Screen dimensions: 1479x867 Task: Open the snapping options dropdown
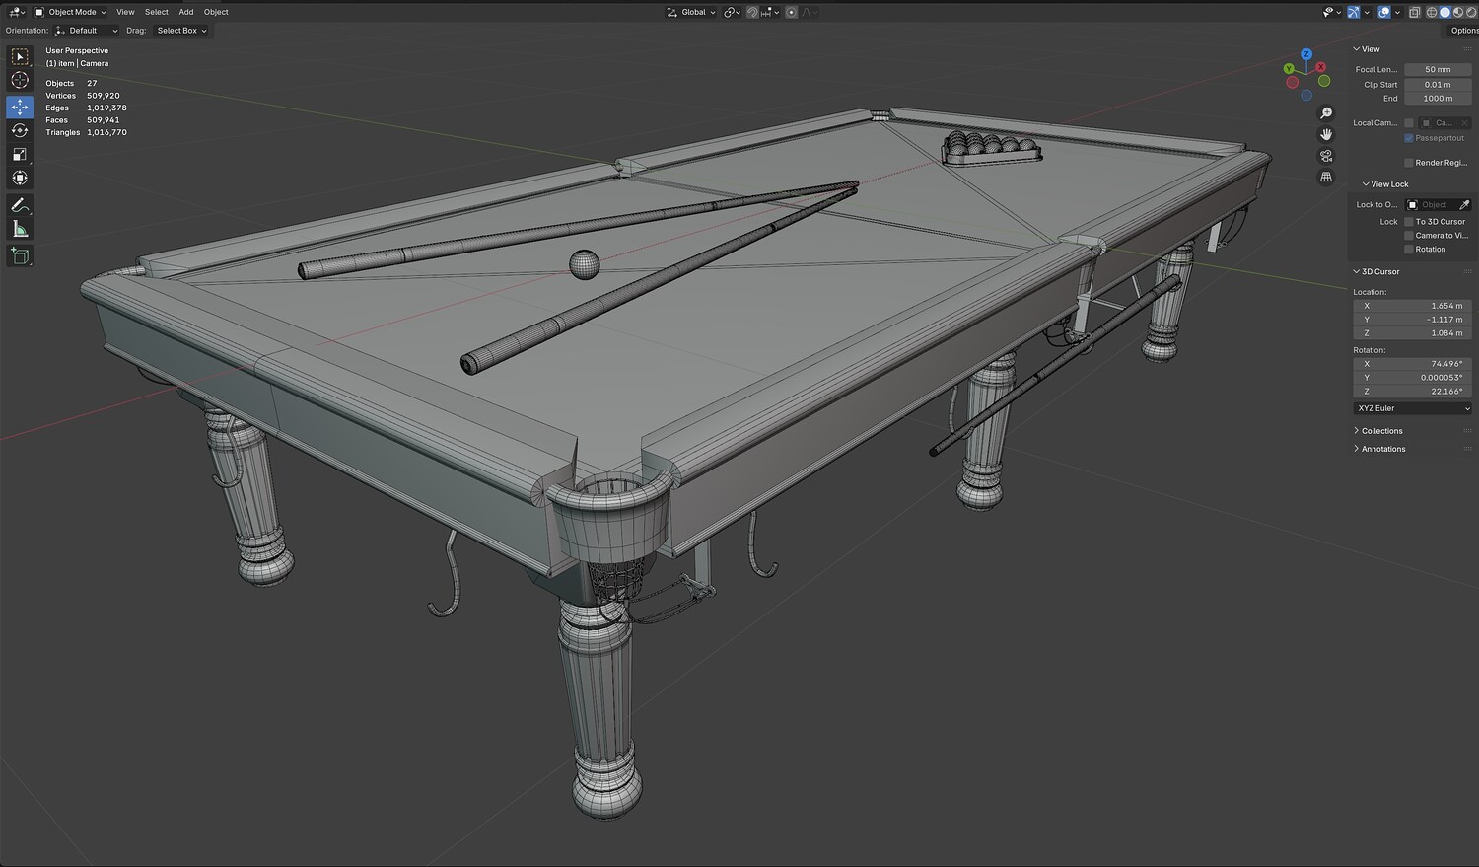pos(771,12)
